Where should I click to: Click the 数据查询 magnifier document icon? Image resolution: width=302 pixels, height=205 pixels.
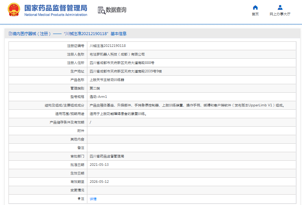click(x=101, y=10)
